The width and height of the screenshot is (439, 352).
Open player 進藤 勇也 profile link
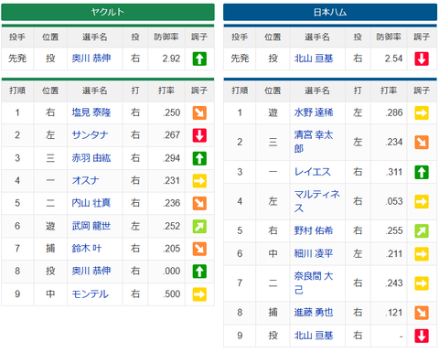[314, 313]
